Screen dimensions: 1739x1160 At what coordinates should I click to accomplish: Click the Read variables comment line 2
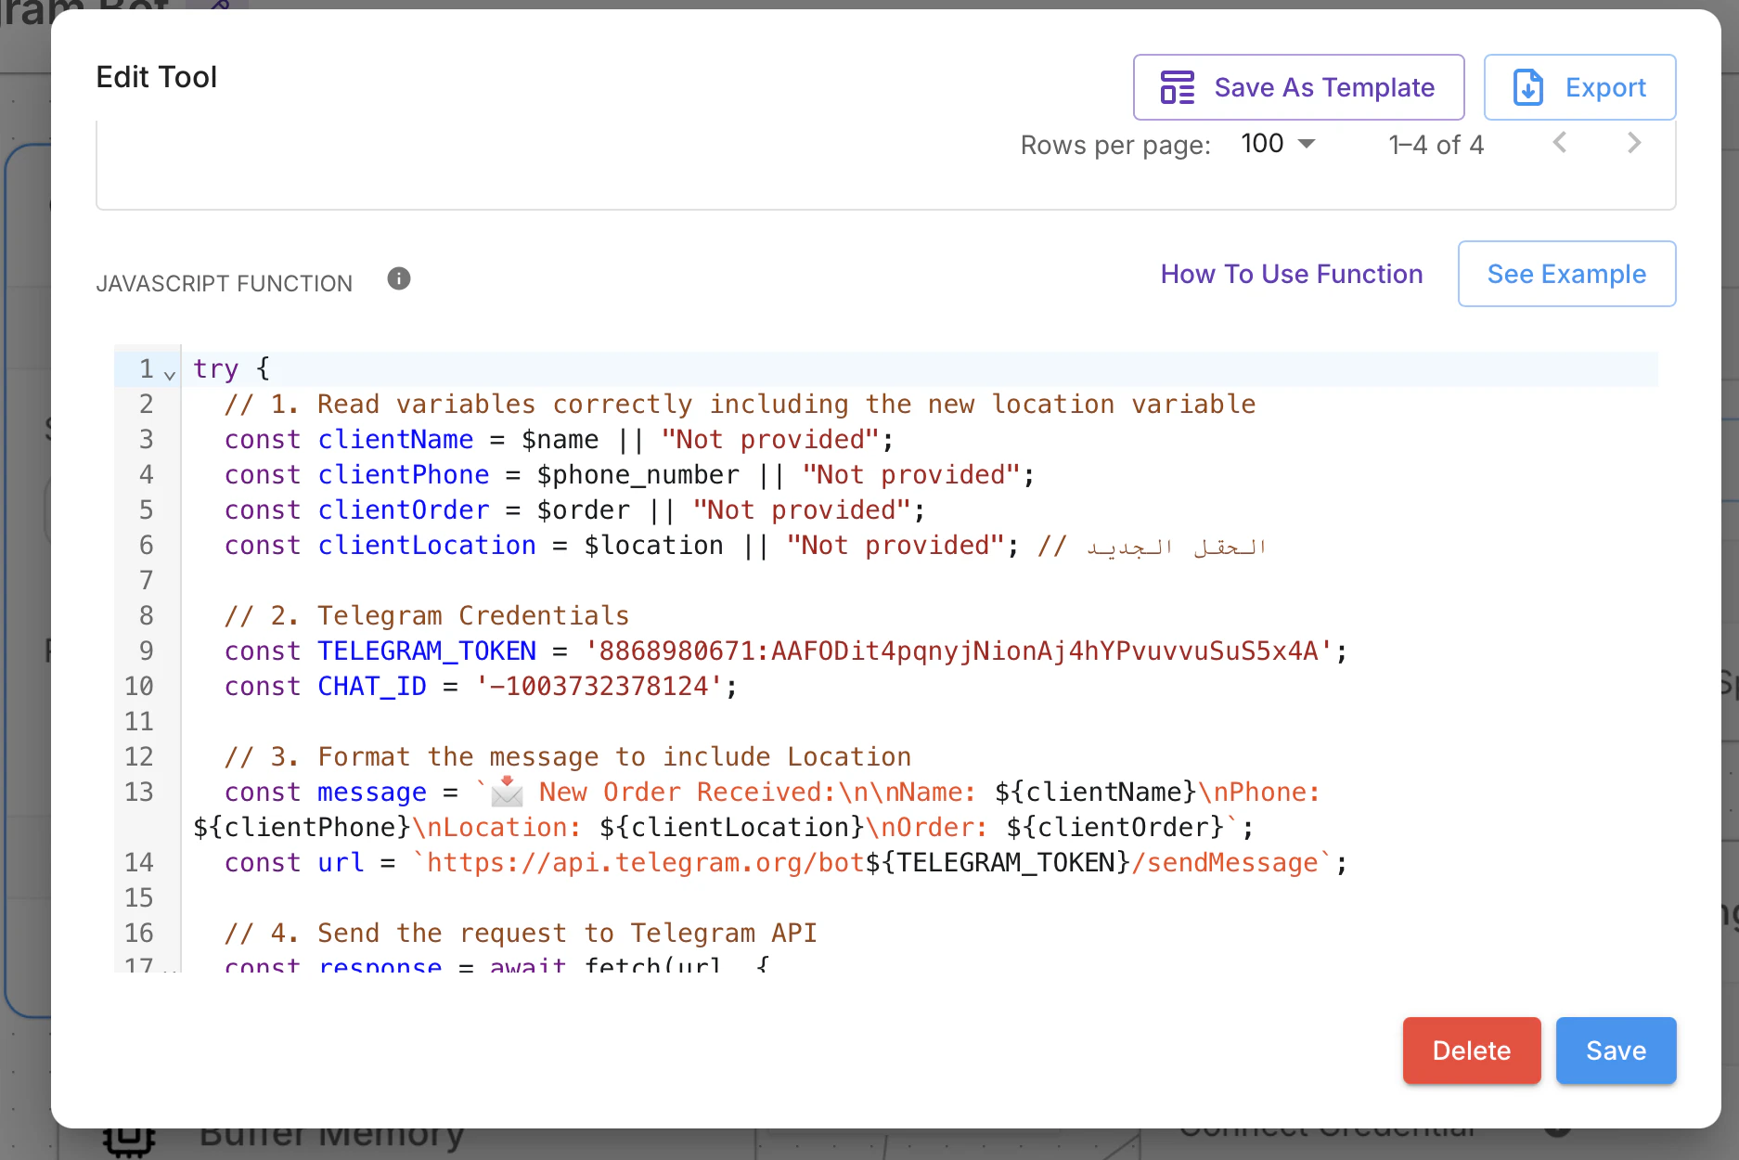740,404
